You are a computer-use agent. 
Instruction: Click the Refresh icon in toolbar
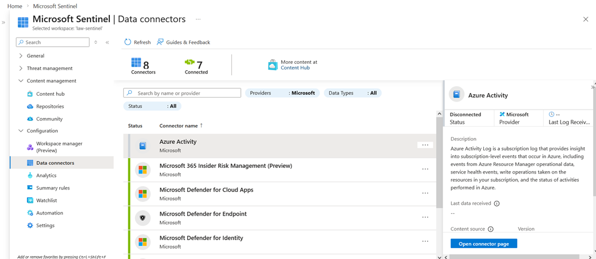pos(128,42)
